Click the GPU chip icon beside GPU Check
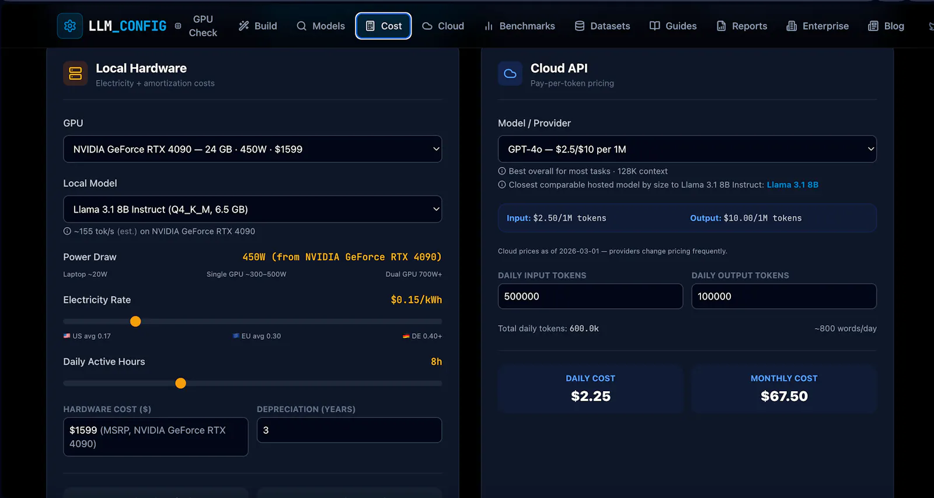The width and height of the screenshot is (934, 498). [x=178, y=26]
